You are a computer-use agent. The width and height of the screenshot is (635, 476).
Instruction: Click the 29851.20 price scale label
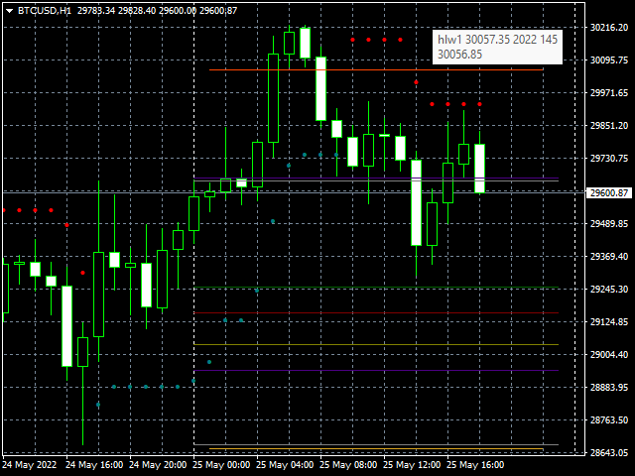pyautogui.click(x=609, y=126)
